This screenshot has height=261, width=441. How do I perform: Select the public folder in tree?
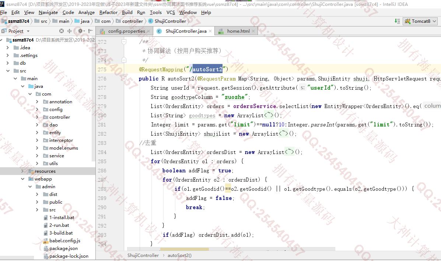tap(56, 202)
